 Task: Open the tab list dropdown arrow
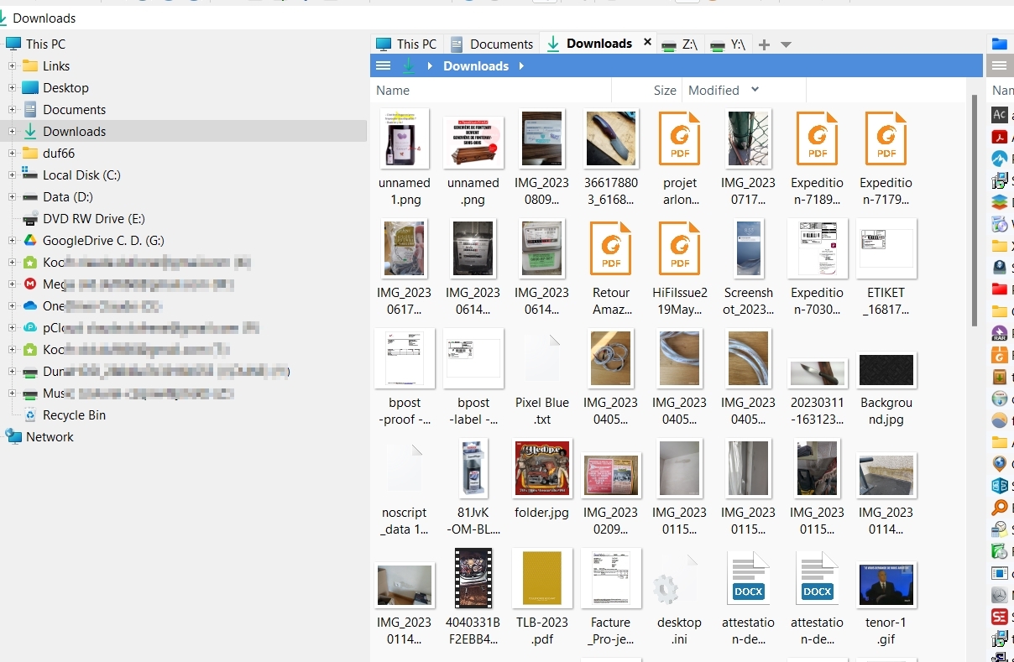pos(786,44)
